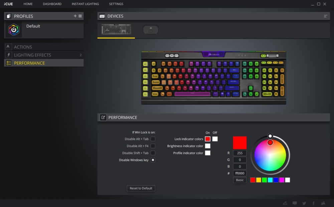The image size is (334, 207).
Task: Select the Default profile's rainbow power icon
Action: click(14, 30)
